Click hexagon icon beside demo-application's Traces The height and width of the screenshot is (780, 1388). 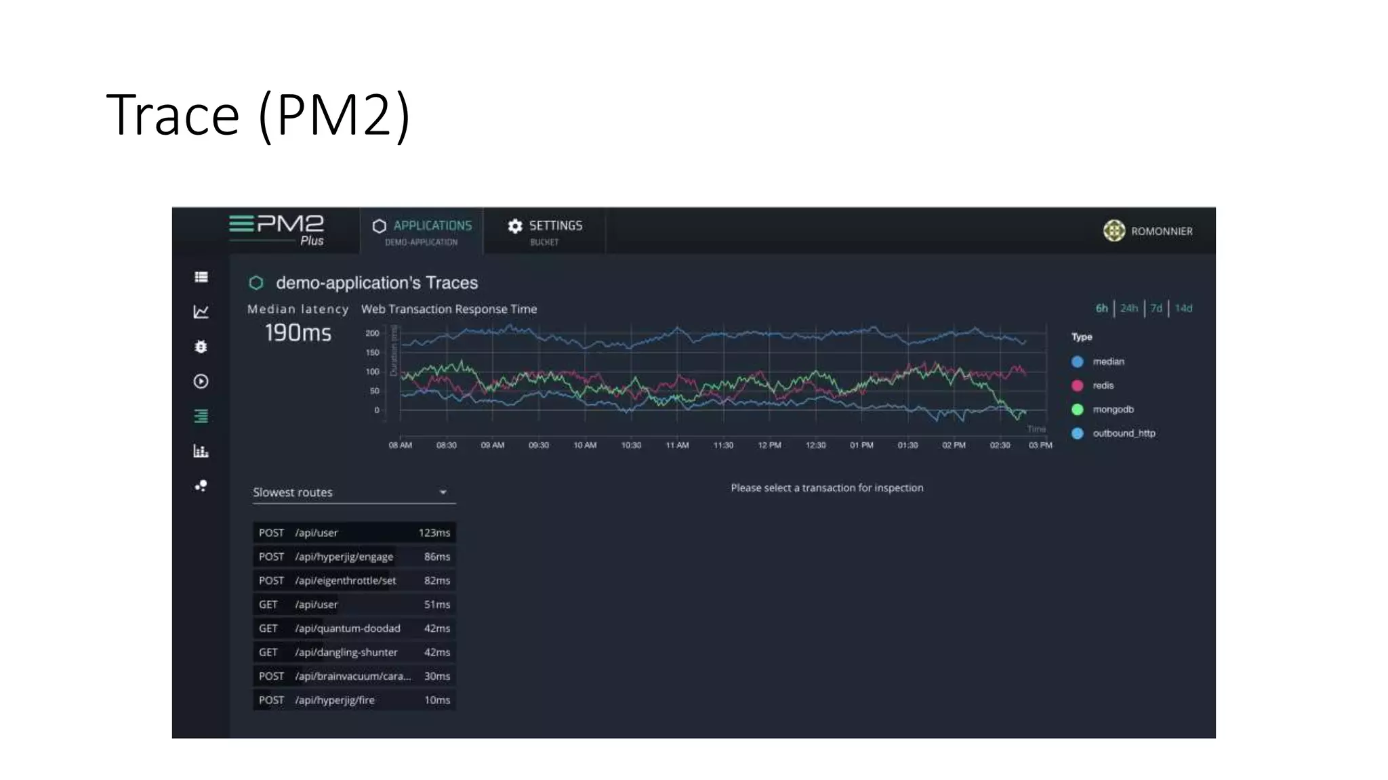click(x=256, y=282)
